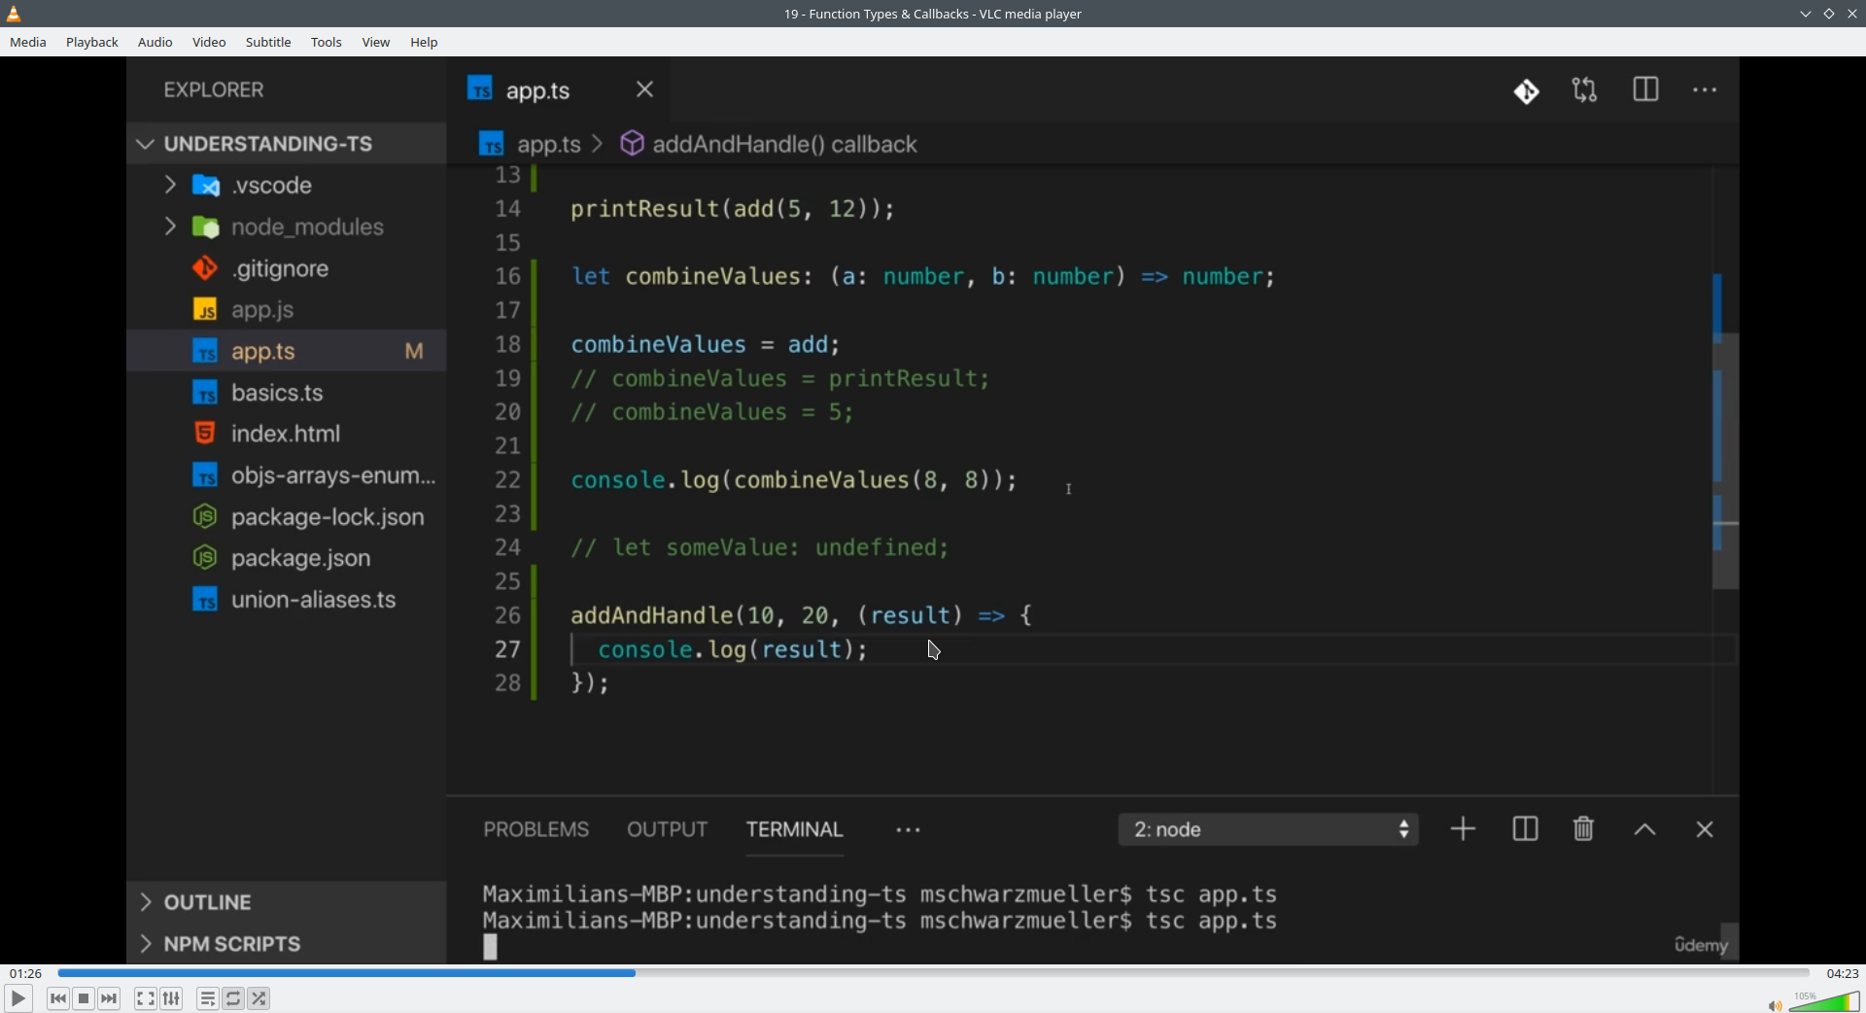Open the .gitignore file

[287, 268]
